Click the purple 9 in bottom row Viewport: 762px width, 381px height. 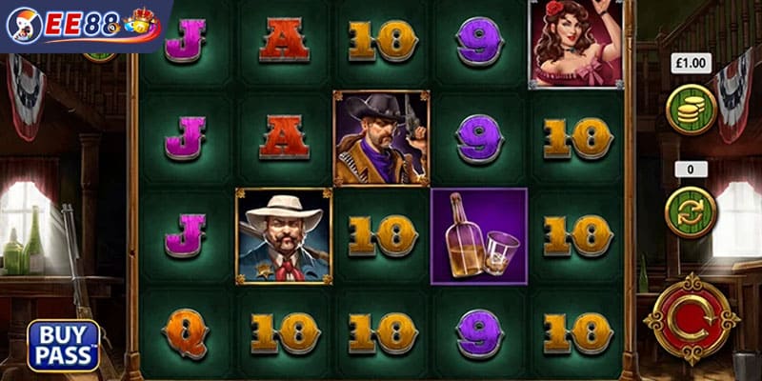[480, 333]
